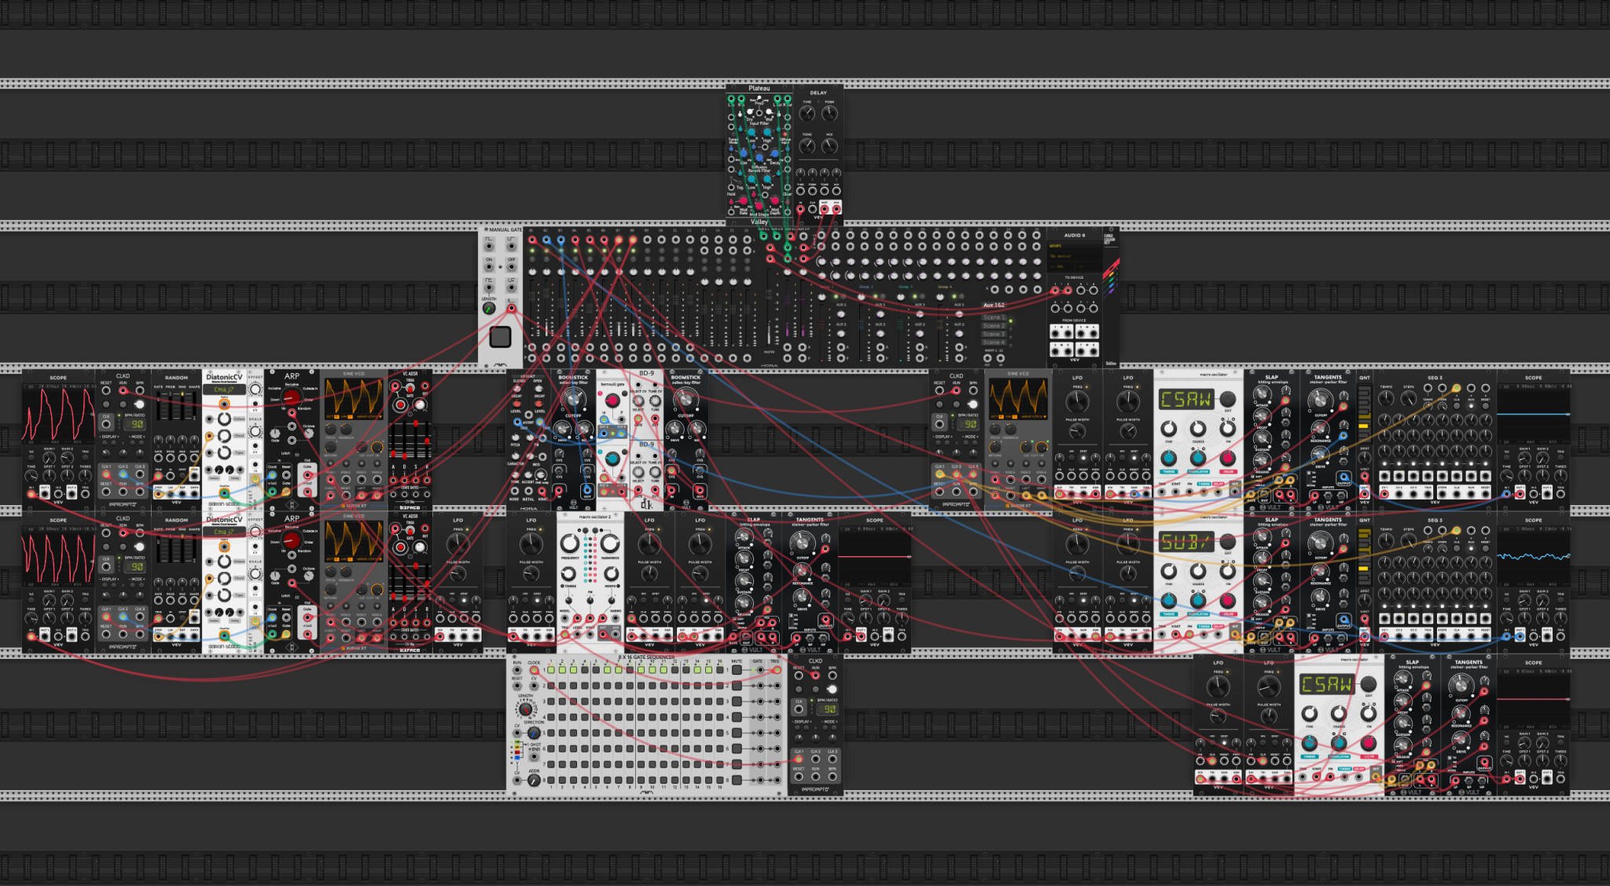Click the FREQUENCY knob on Macro Oscillator 2
Viewport: 1610px width, 886px height.
570,544
